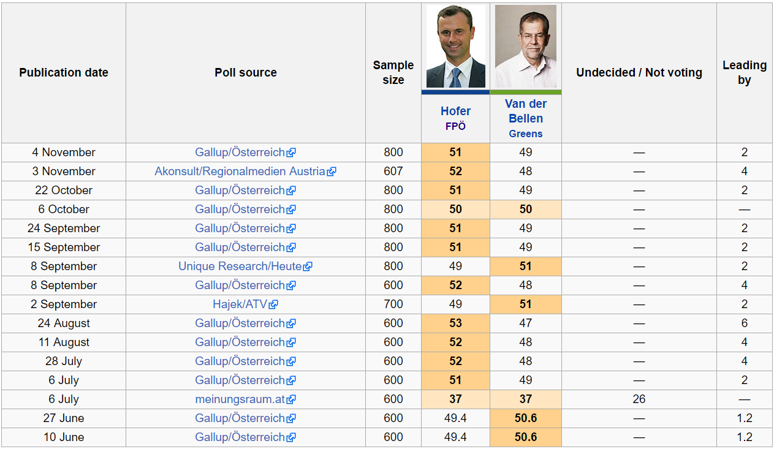Click external-link icon beside meinungsraum.at
The height and width of the screenshot is (449, 774).
pos(291,399)
